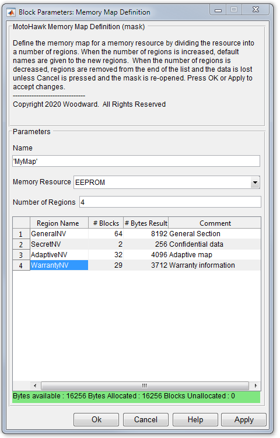Open Help for this block

click(x=195, y=419)
